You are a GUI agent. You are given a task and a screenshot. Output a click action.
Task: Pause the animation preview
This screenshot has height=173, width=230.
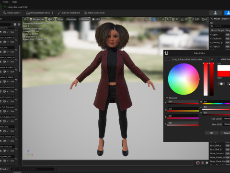tap(202, 163)
